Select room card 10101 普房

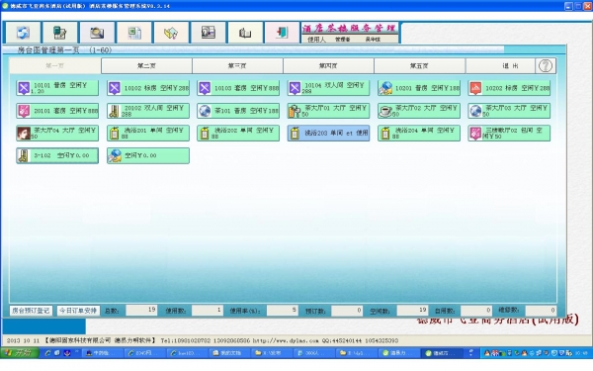pos(57,88)
